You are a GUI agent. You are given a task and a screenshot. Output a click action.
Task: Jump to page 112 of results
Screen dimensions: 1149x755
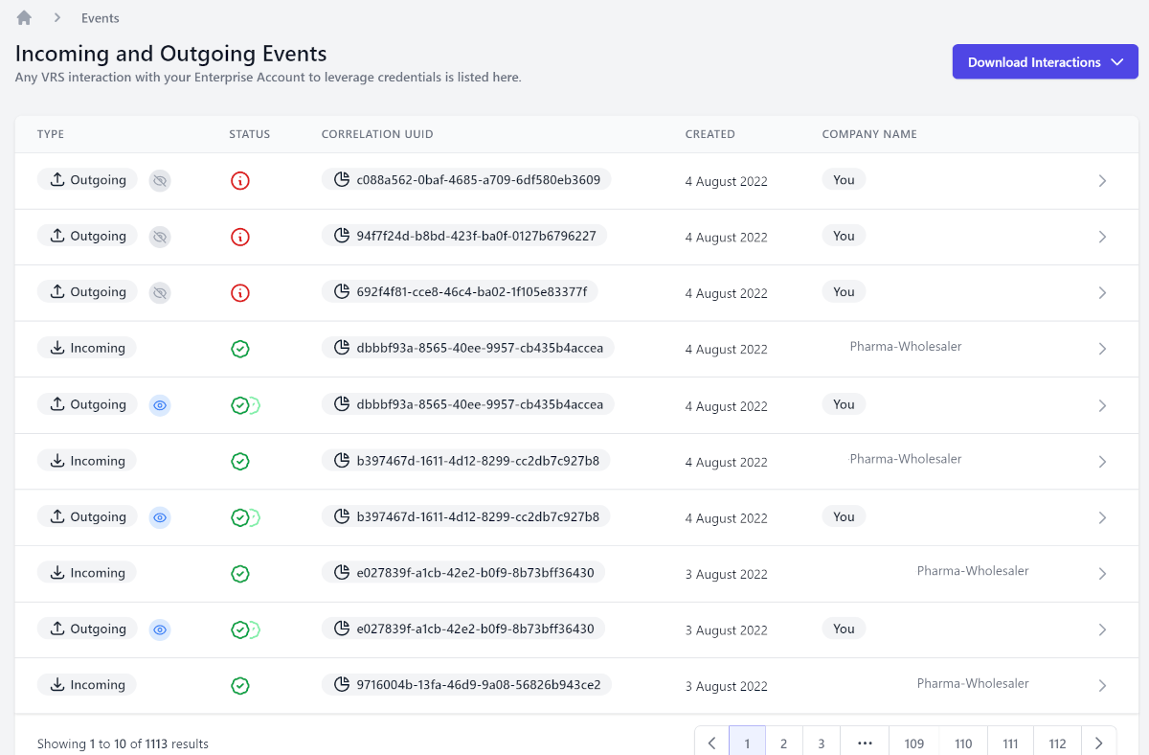(1057, 744)
